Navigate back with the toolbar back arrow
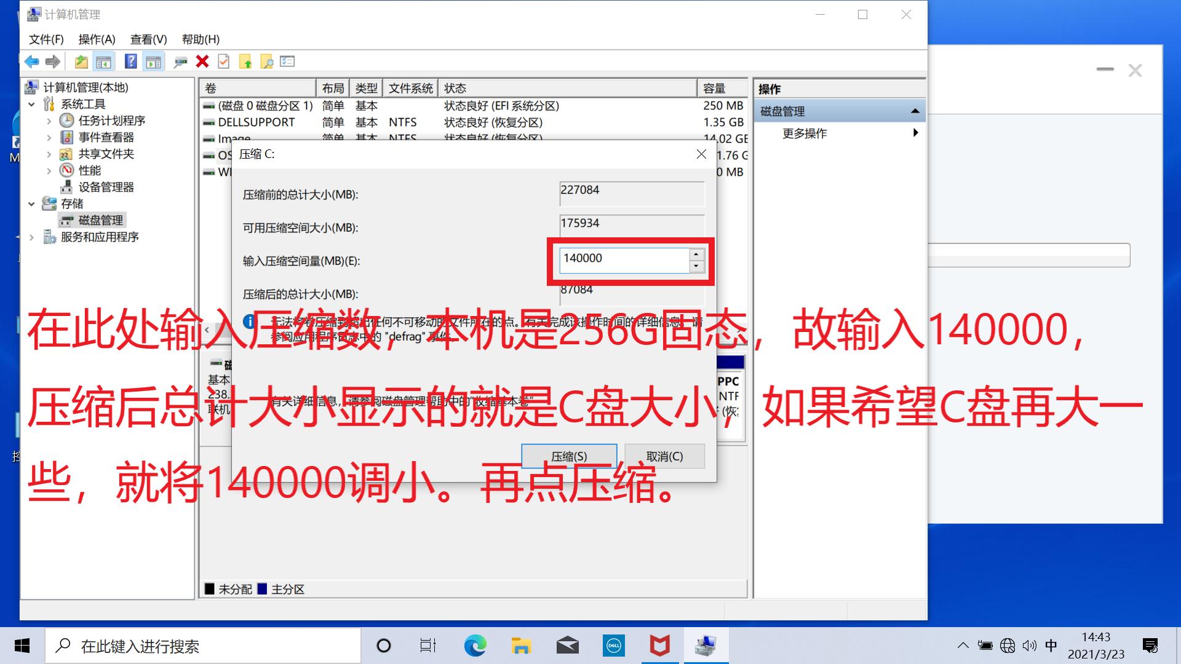 coord(31,61)
